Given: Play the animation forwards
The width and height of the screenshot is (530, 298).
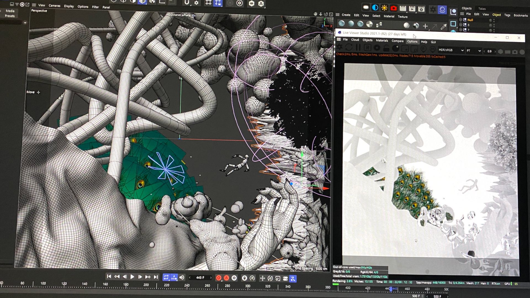Looking at the screenshot, I should click(132, 277).
